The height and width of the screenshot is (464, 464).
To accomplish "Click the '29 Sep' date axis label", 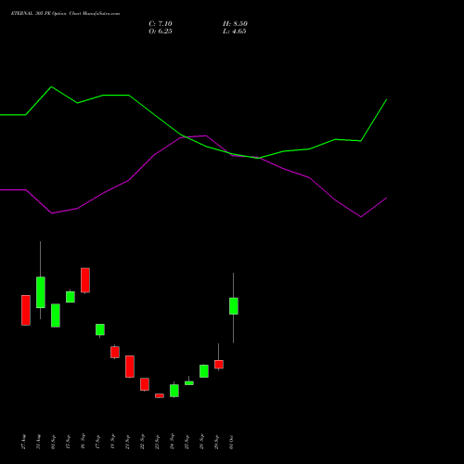I will coord(217,442).
